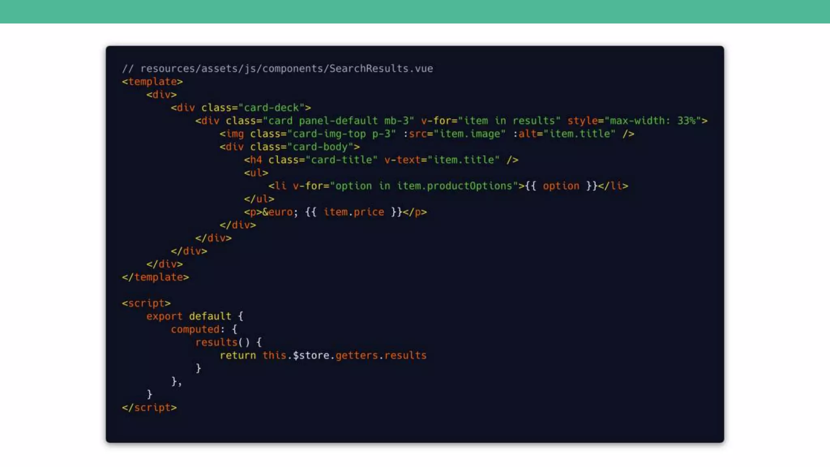Click the v-for="item in results" attribute
This screenshot has width=830, height=467.
click(490, 121)
